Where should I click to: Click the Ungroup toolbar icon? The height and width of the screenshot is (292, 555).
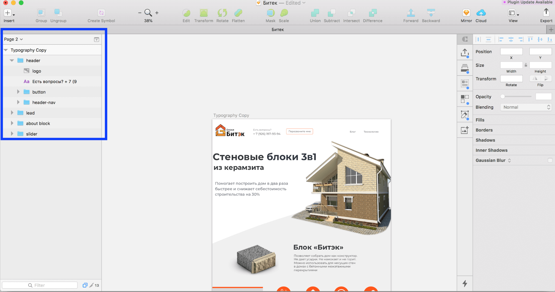(58, 13)
